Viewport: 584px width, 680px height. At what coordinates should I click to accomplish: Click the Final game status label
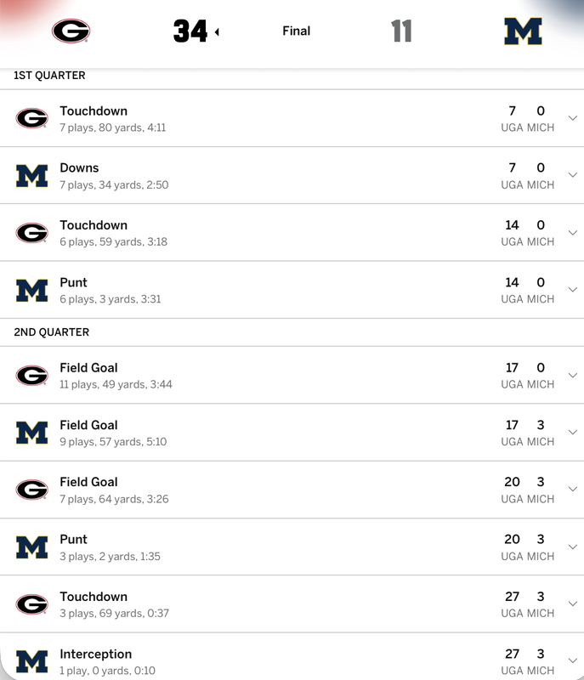[296, 31]
